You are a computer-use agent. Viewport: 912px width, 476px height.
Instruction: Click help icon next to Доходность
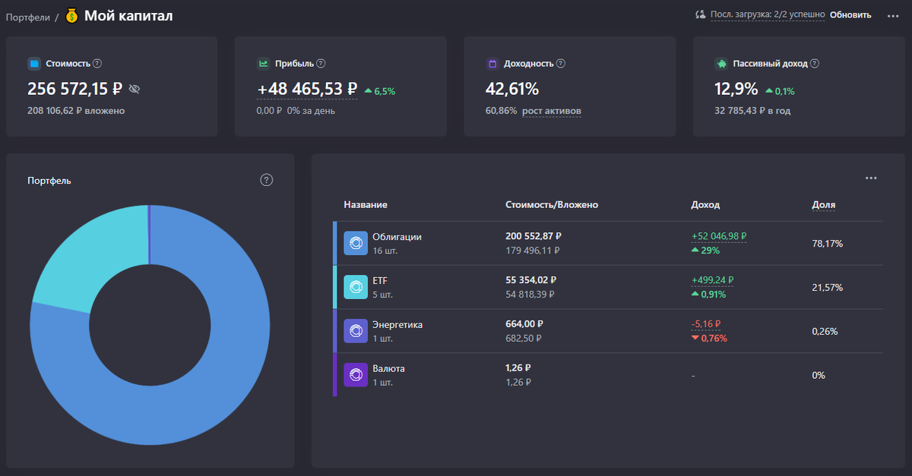(x=561, y=64)
